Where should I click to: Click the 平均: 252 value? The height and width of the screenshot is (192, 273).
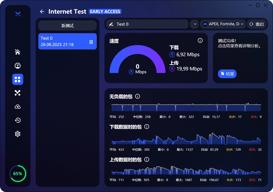click(x=117, y=117)
